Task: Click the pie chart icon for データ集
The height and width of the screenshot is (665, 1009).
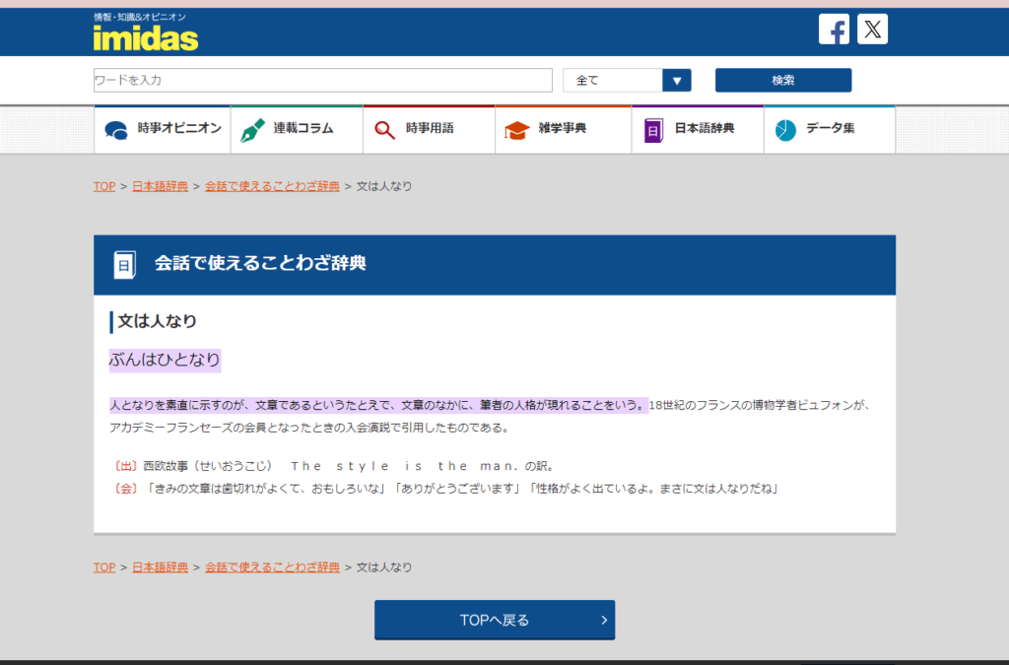Action: (785, 130)
